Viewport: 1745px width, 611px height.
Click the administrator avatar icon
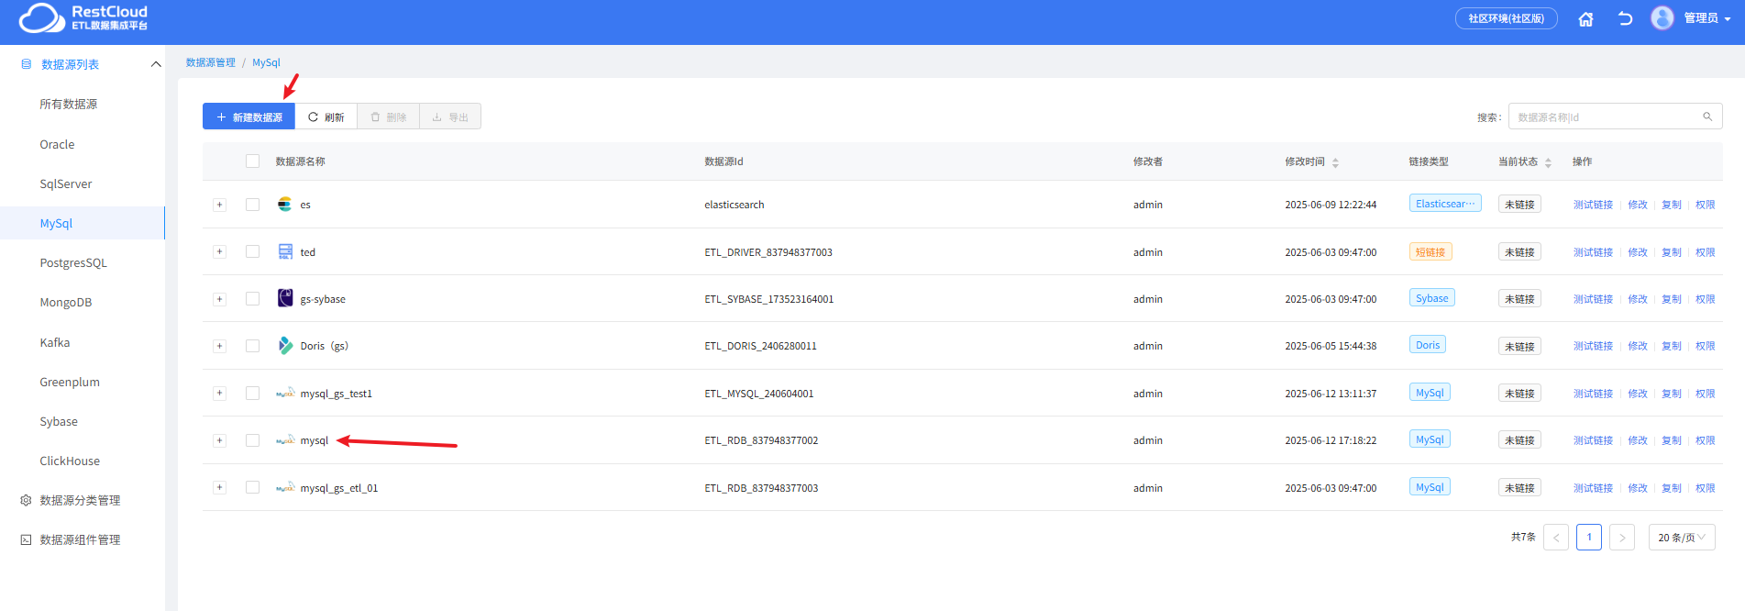(1662, 17)
